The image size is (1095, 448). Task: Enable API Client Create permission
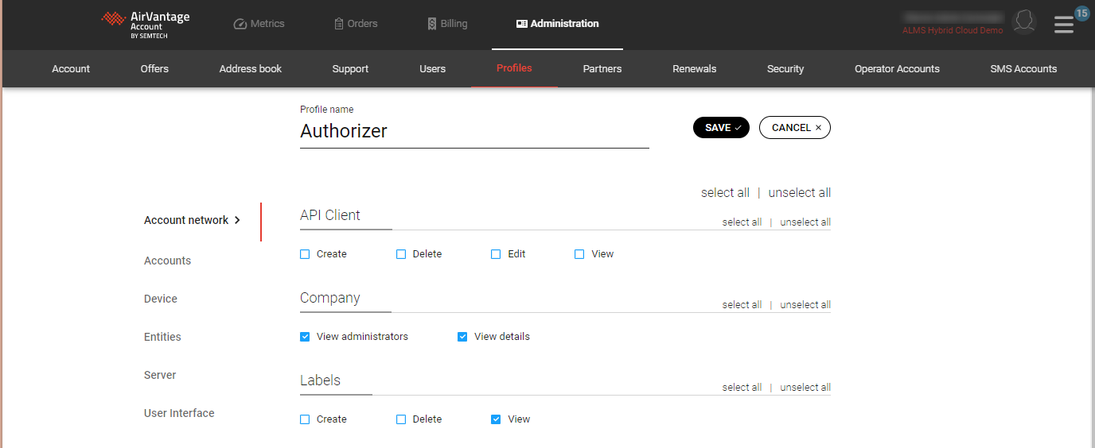click(x=305, y=254)
